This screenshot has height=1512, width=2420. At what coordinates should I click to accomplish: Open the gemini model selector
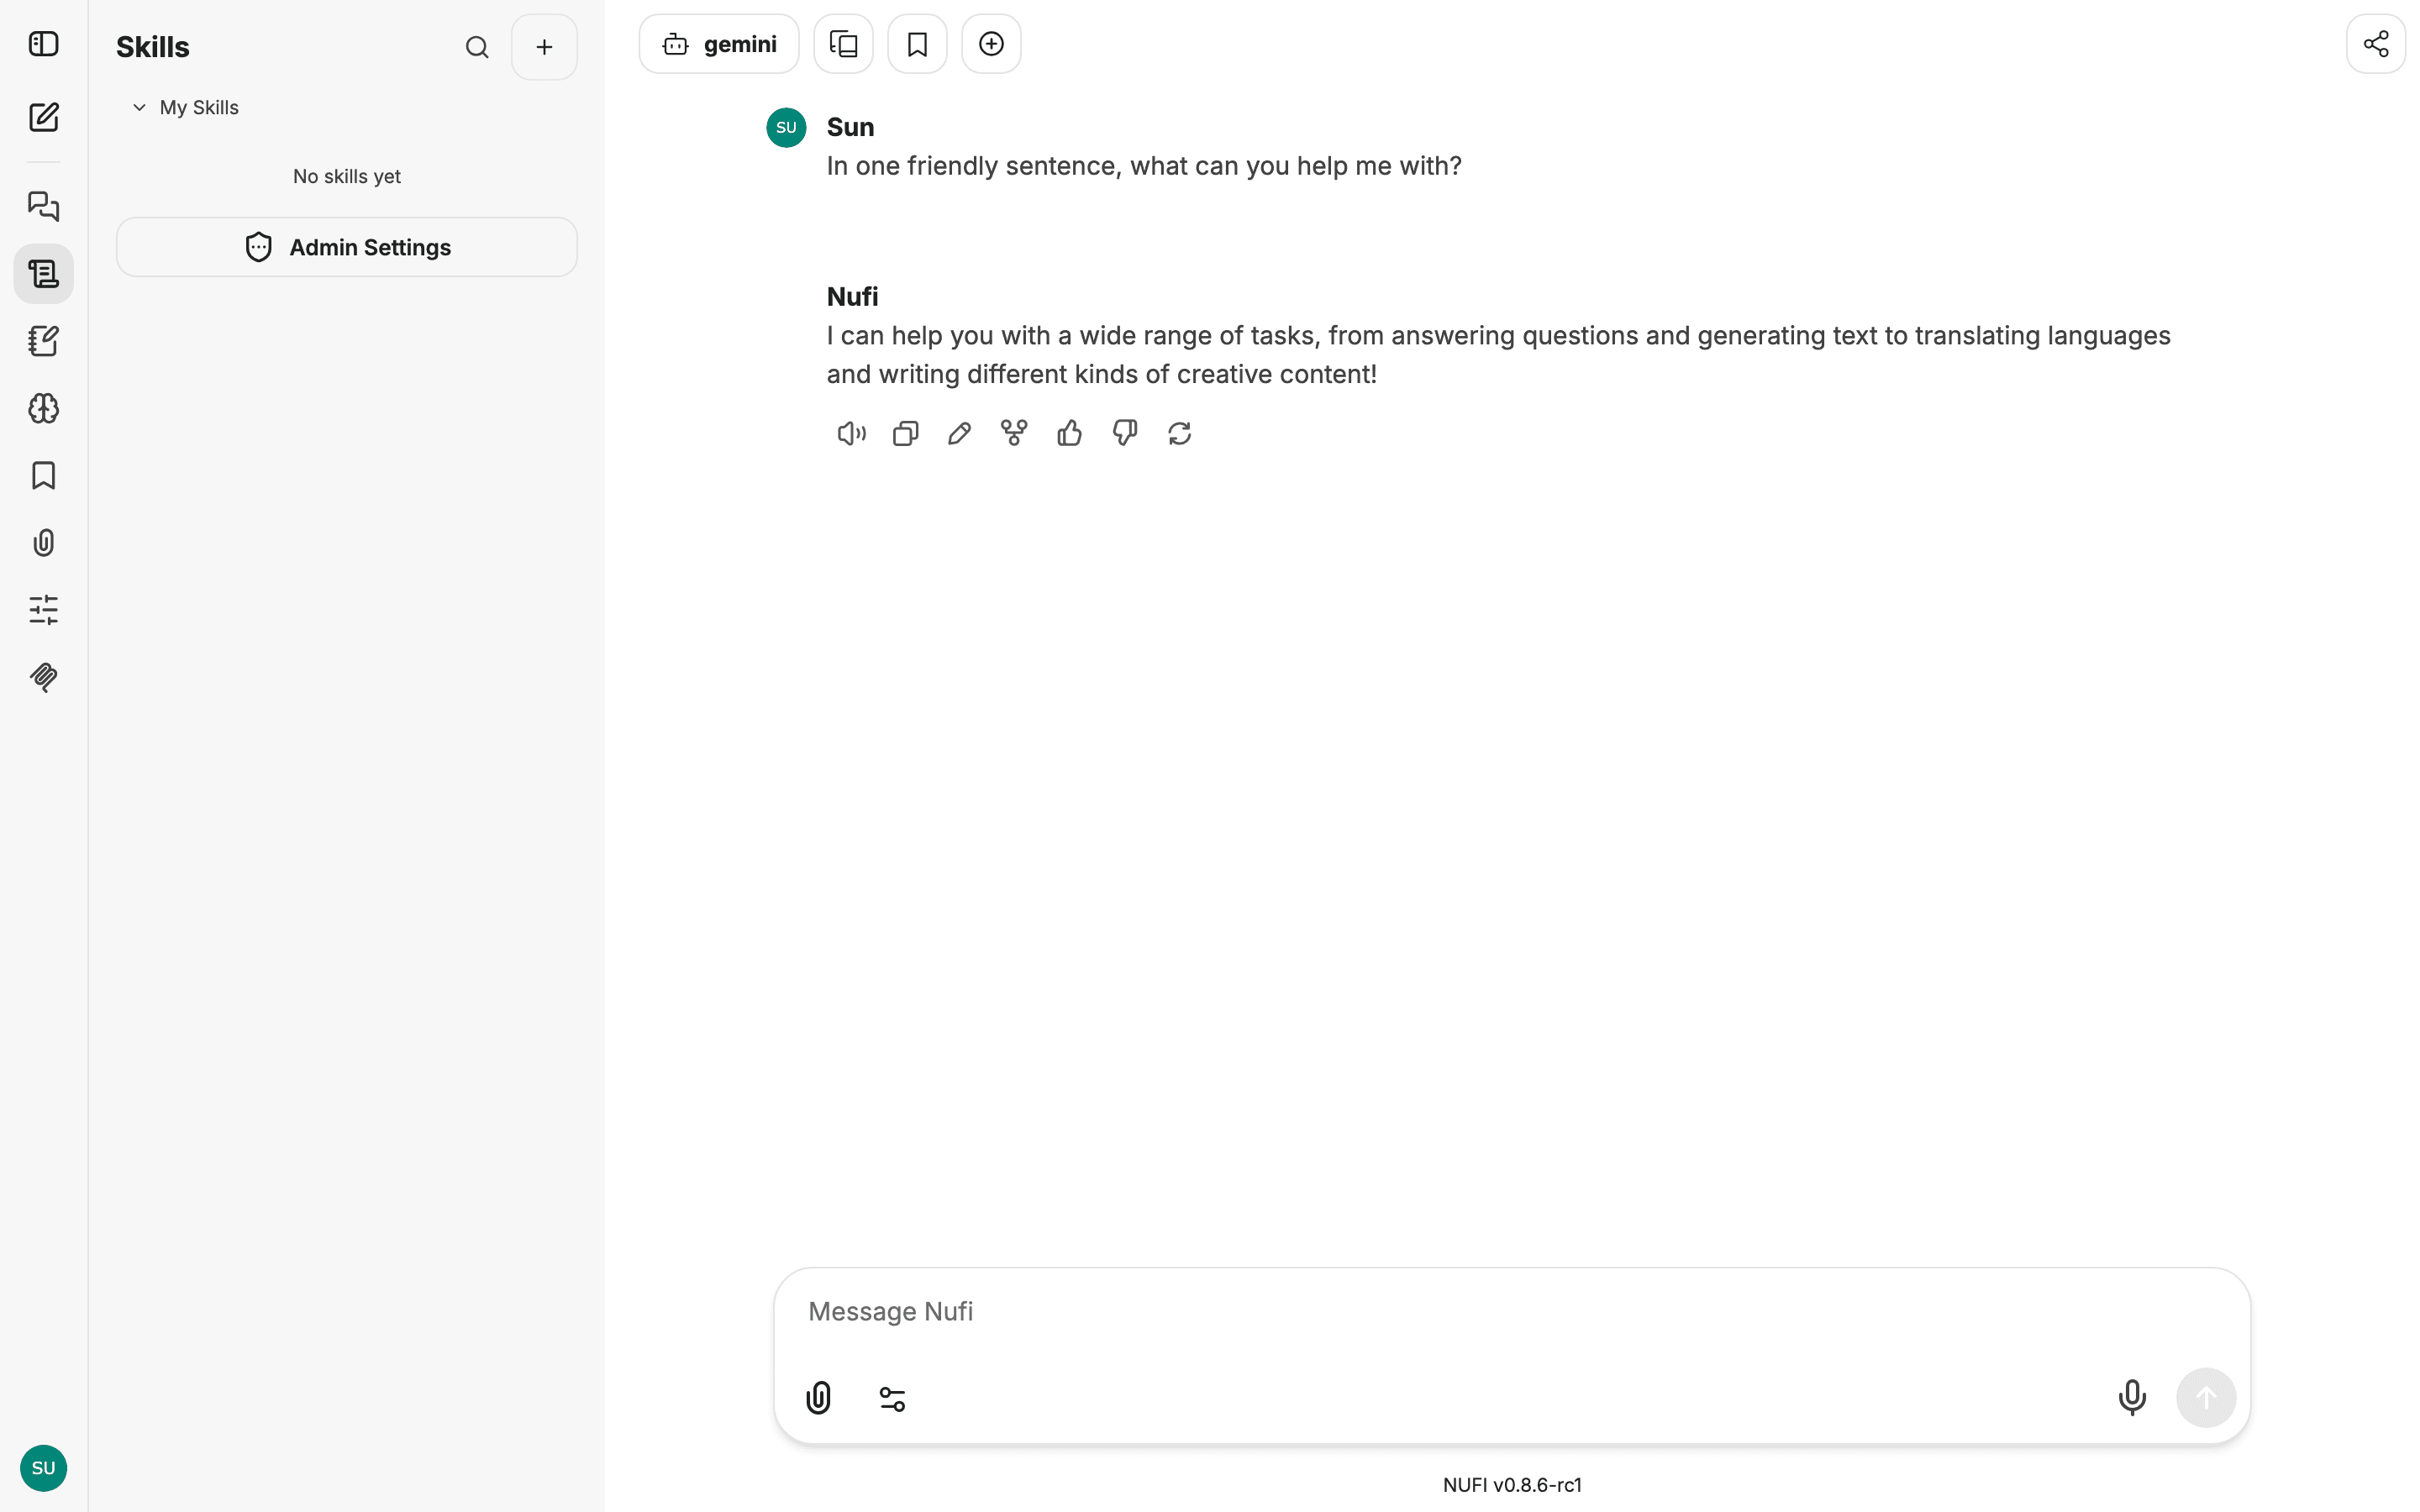(x=719, y=44)
